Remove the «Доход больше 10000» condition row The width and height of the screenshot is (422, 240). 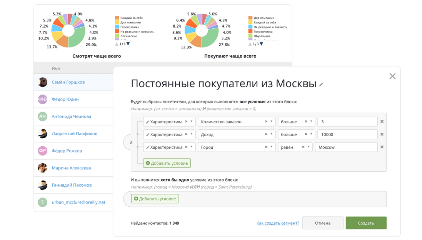[x=381, y=134]
